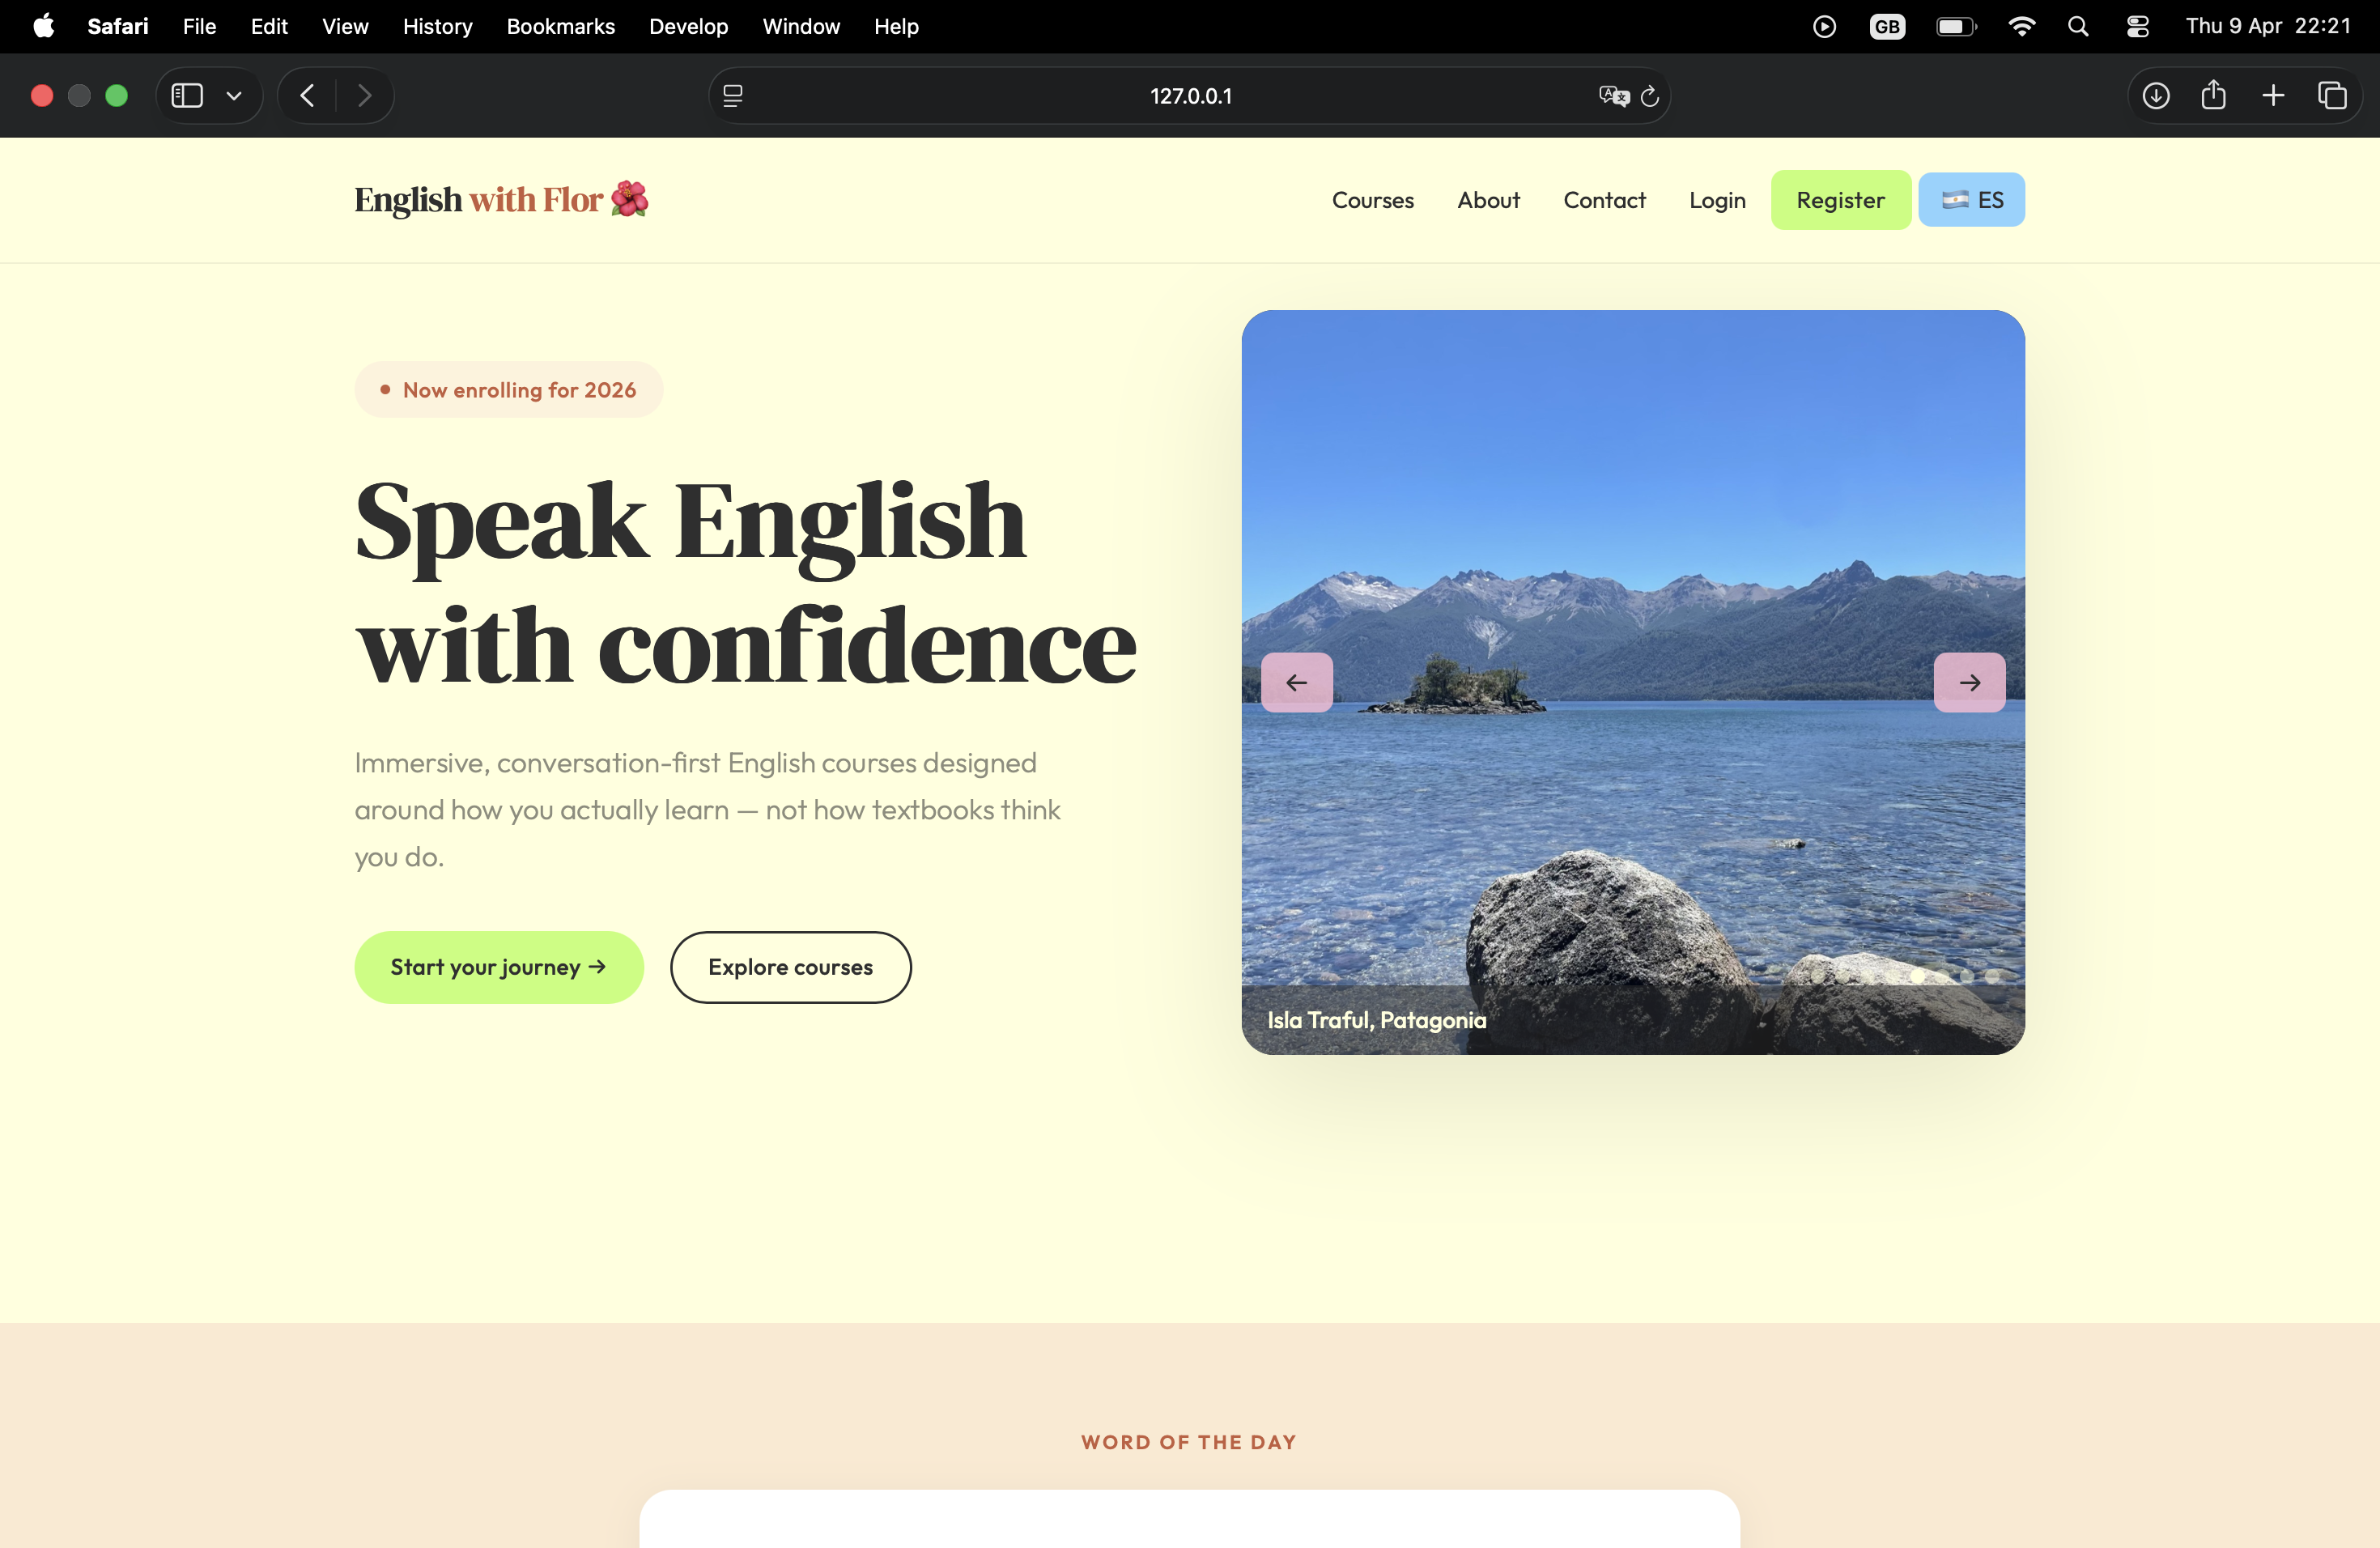This screenshot has height=1548, width=2380.
Task: Reload the current page
Action: coord(1650,95)
